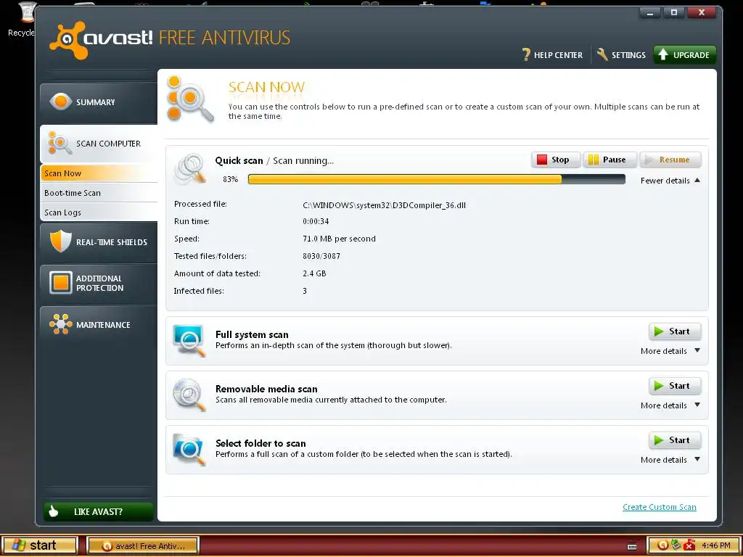Click the 83% progress percentage
This screenshot has width=743, height=557.
(230, 180)
